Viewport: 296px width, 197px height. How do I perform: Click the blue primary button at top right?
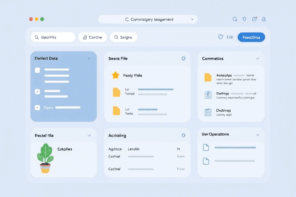click(x=251, y=37)
